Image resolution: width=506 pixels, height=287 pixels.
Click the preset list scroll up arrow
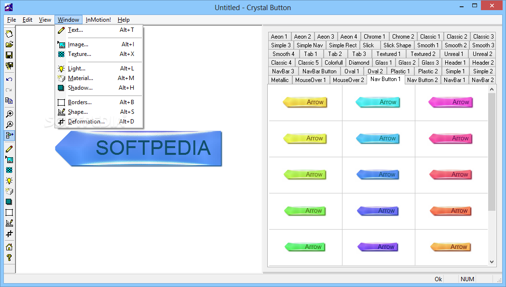pos(492,89)
